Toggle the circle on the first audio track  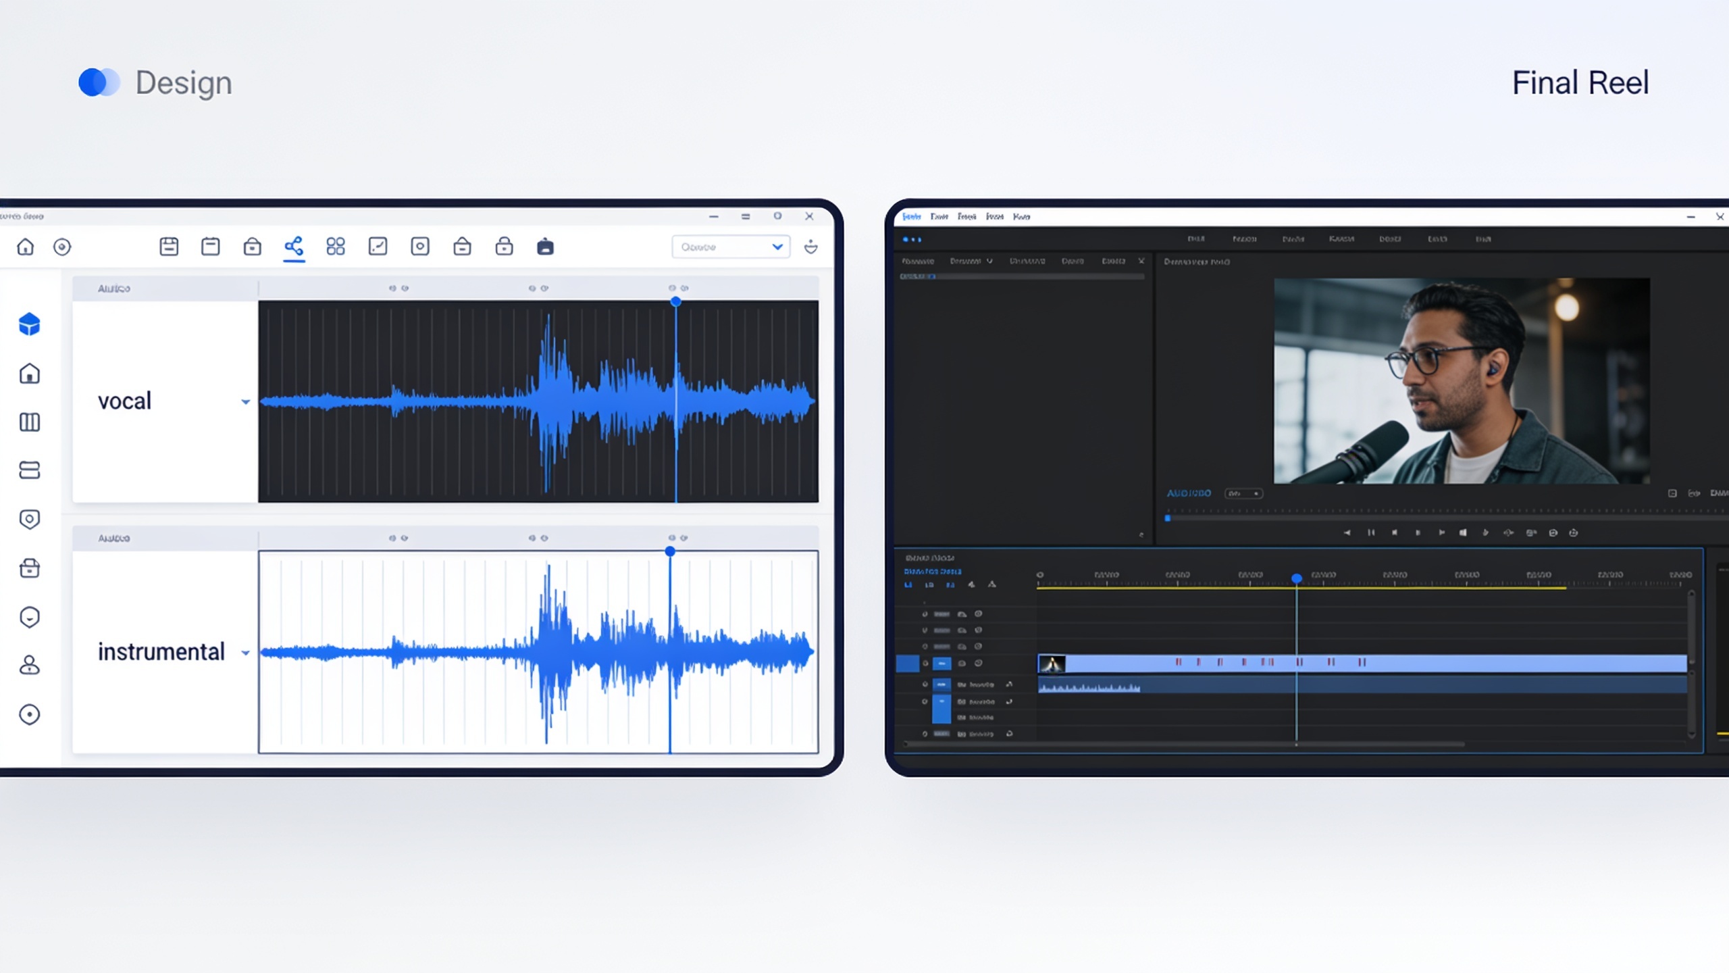click(925, 684)
